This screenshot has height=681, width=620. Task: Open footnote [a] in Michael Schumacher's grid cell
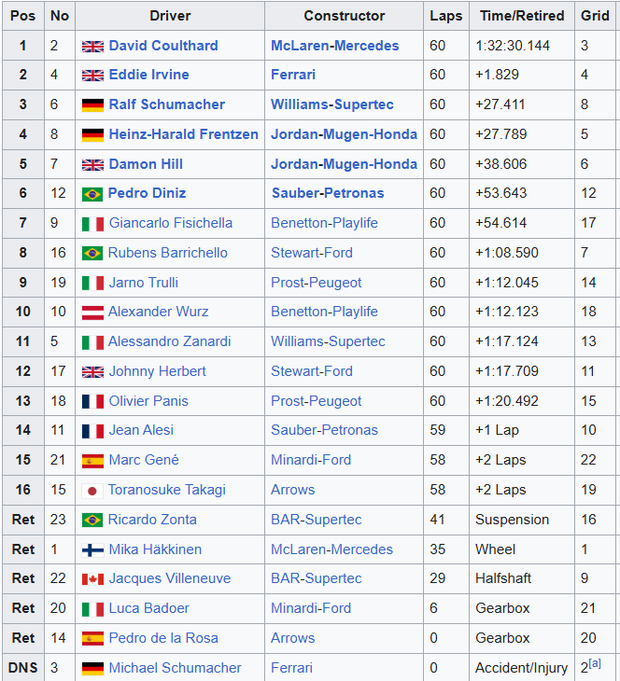point(595,663)
